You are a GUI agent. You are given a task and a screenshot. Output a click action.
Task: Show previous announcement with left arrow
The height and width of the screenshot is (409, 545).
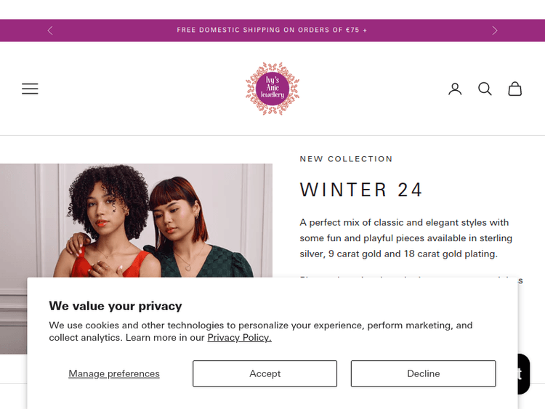50,31
